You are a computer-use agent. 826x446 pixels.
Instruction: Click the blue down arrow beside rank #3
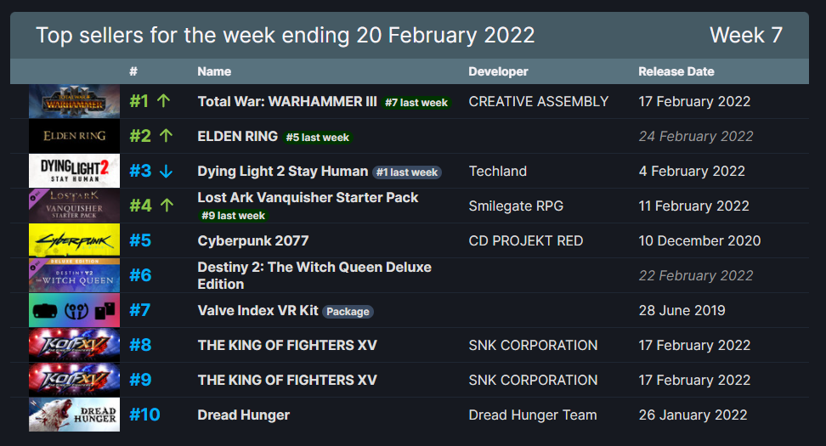(x=166, y=171)
